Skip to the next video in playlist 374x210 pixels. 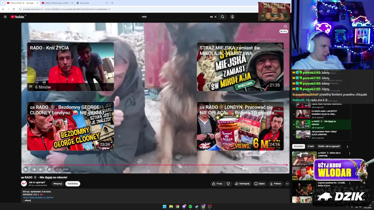point(41,169)
